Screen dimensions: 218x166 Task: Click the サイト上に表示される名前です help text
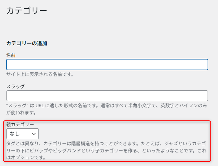[40, 74]
